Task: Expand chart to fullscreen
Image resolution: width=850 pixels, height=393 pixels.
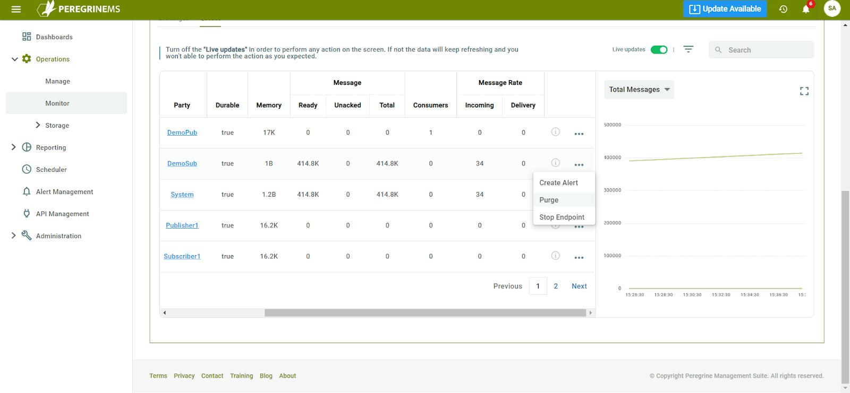Action: point(804,91)
